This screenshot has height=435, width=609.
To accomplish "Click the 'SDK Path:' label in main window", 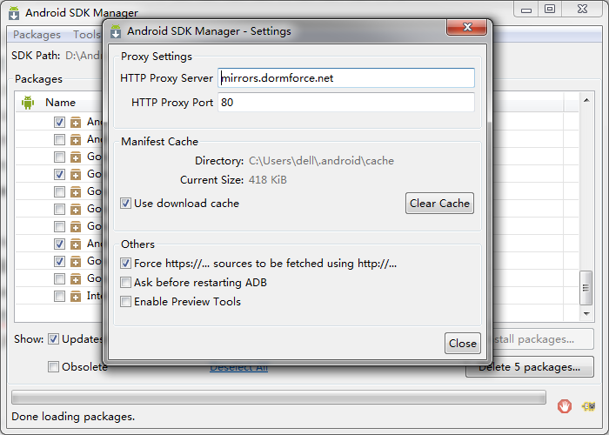I will click(x=36, y=56).
